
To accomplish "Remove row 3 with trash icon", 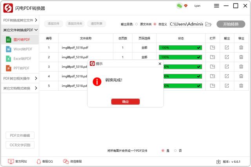I will (241, 66).
